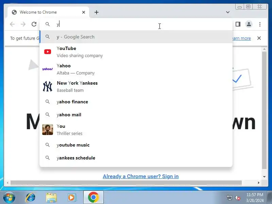This screenshot has height=204, width=272.
Task: Select the 'yahoo finance' search suggestion
Action: point(136,102)
